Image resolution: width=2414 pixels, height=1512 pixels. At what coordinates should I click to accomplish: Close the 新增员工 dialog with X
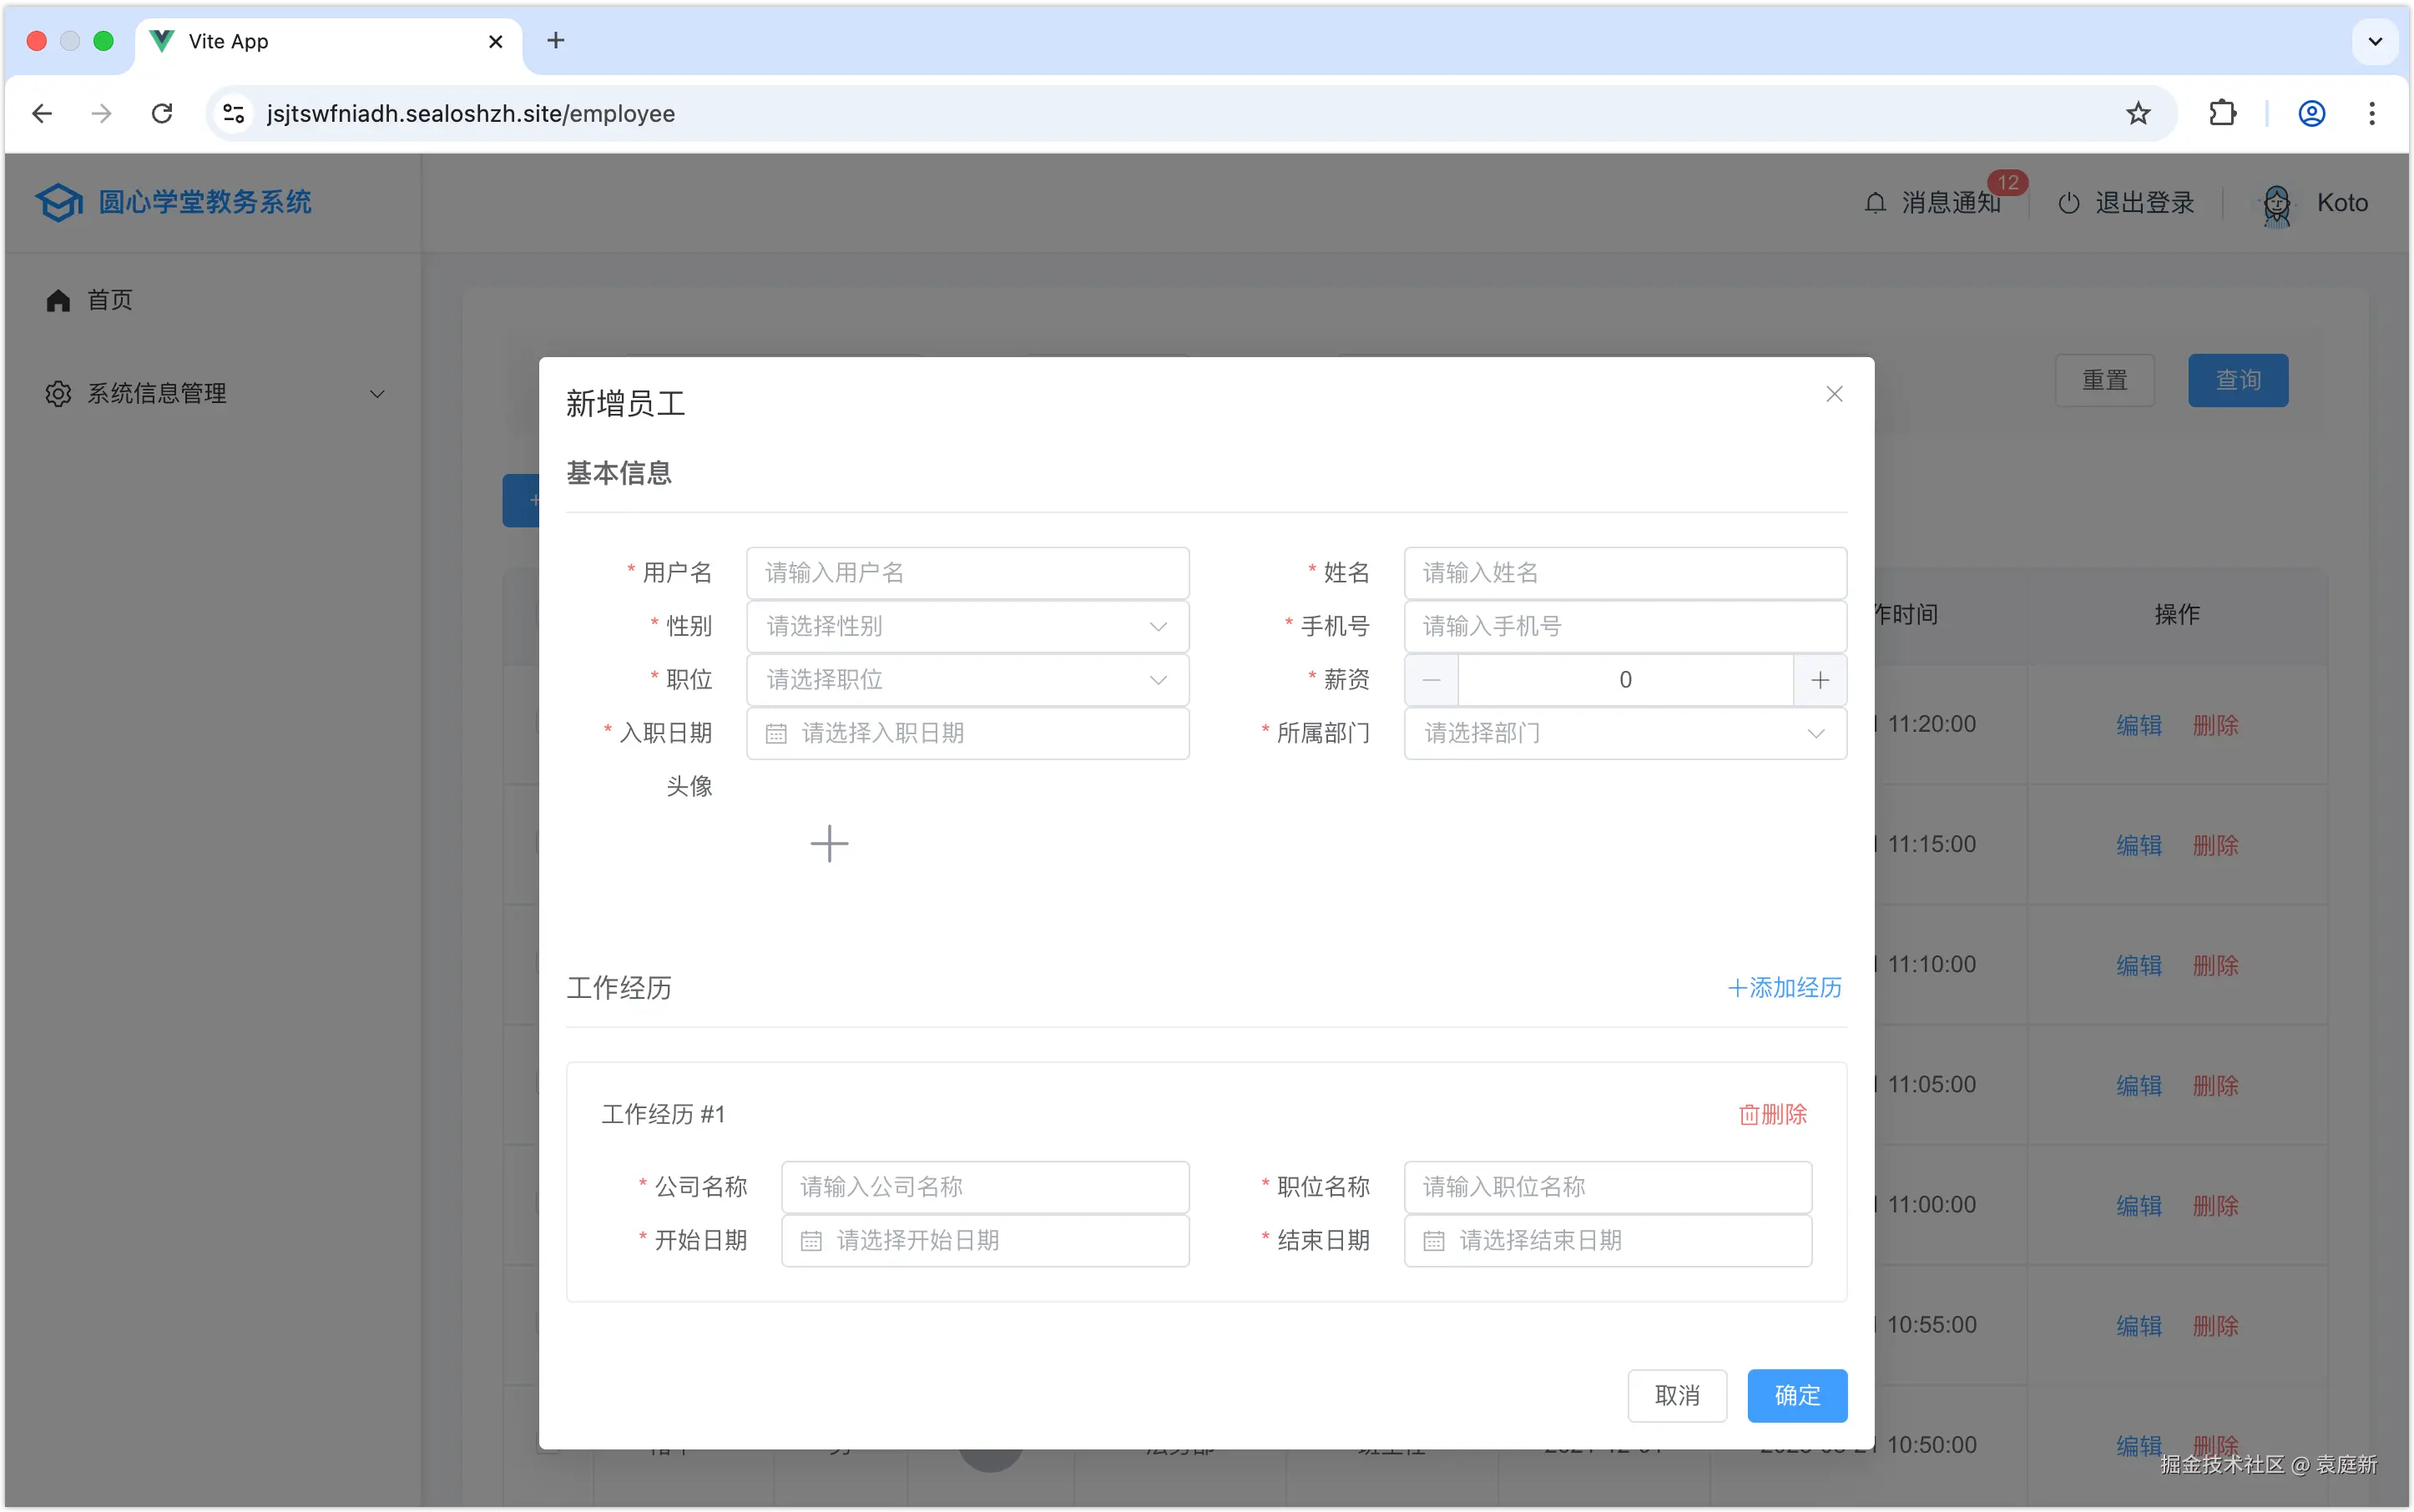[x=1834, y=394]
